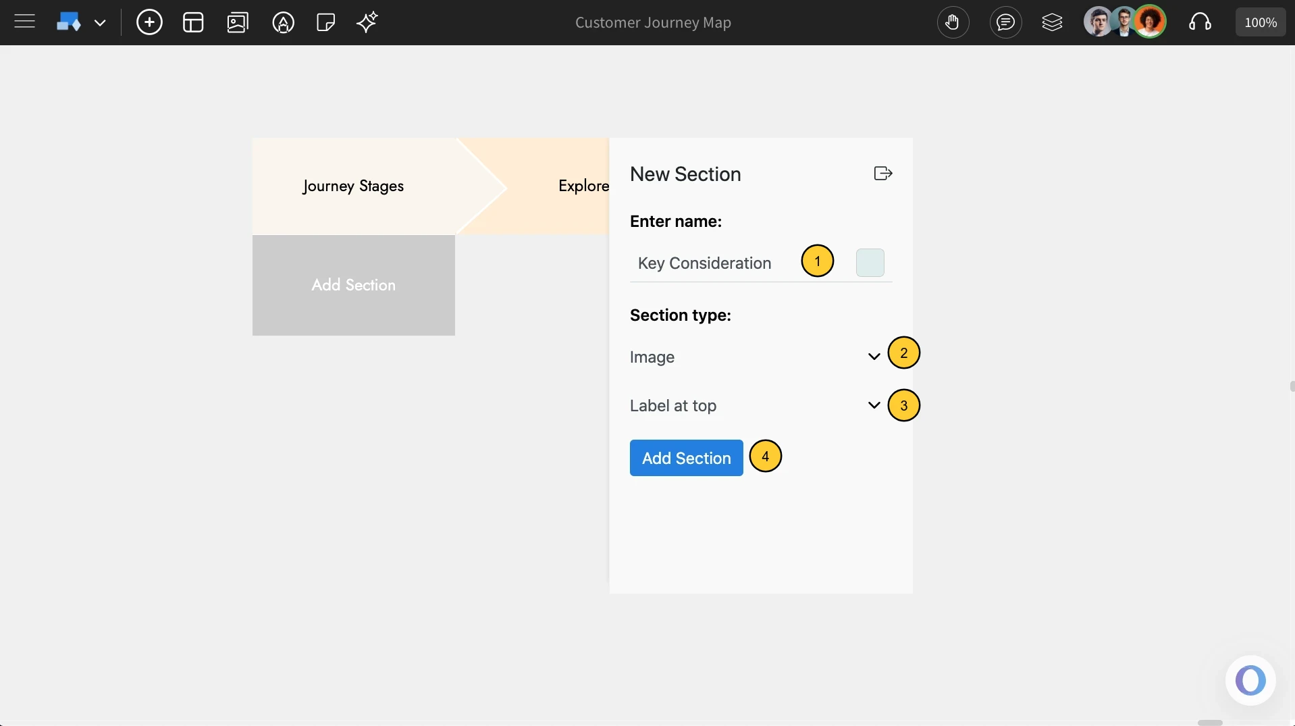Open the Label at top dropdown
Screen dimensions: 1295x726
(873, 405)
